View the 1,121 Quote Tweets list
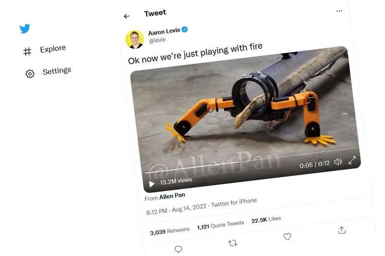Image resolution: width=385 pixels, height=256 pixels. [x=221, y=224]
